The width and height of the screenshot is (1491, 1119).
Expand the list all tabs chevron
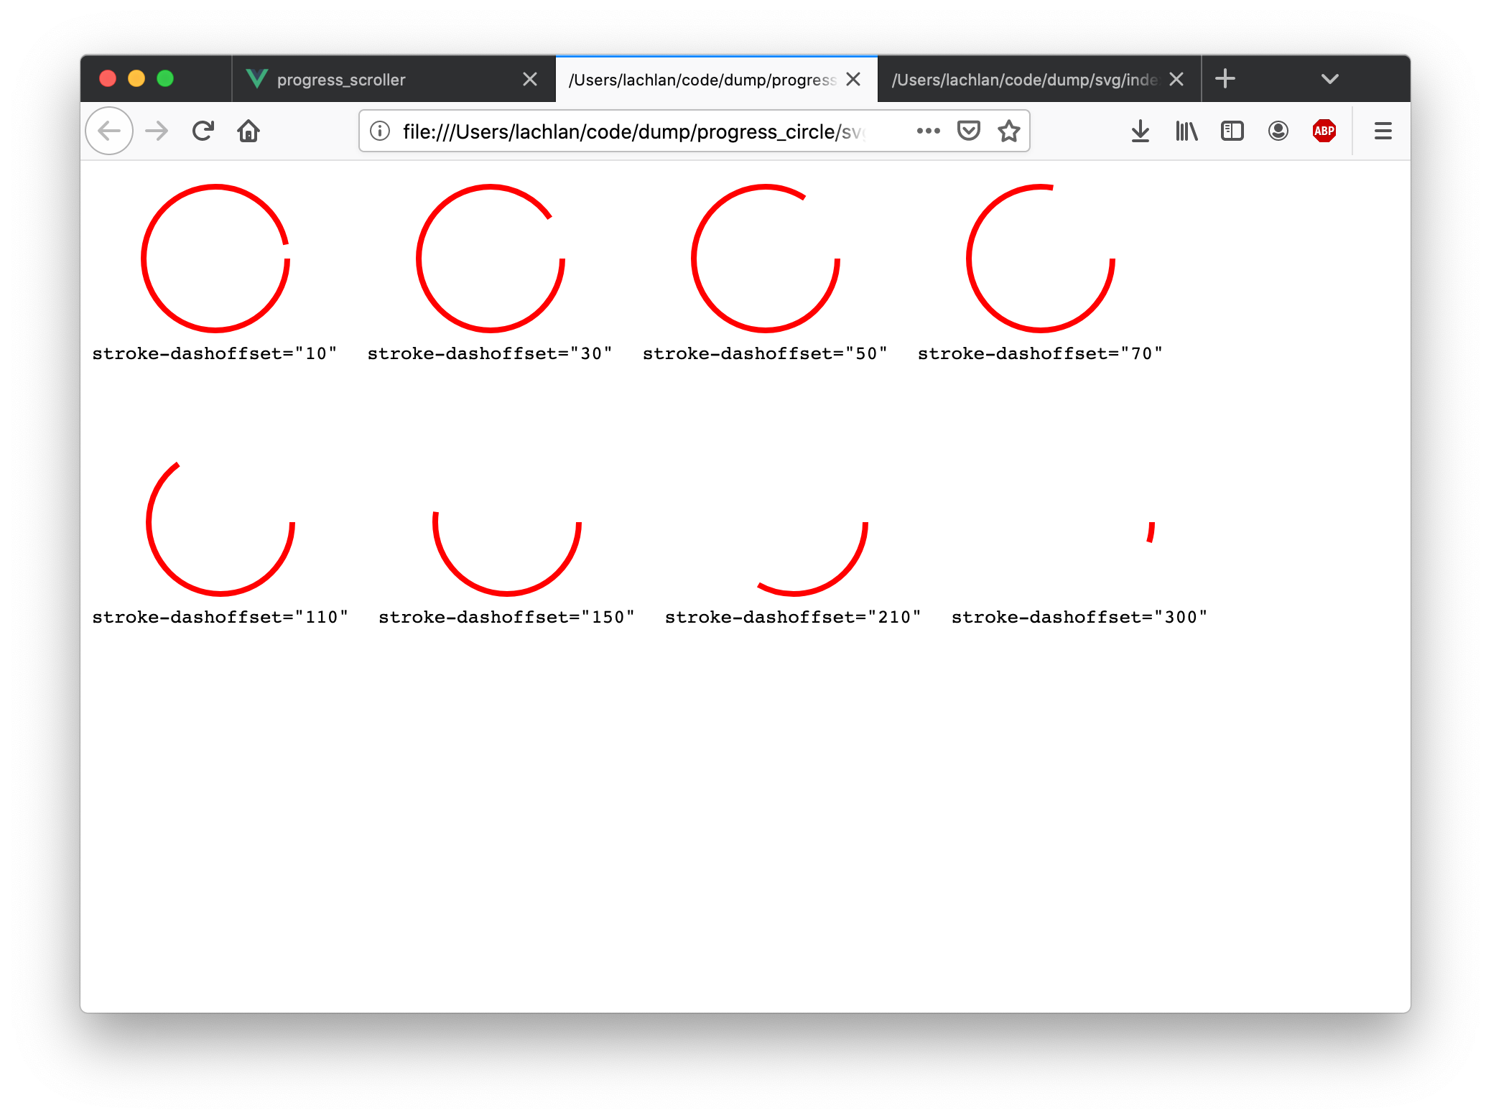(1329, 79)
